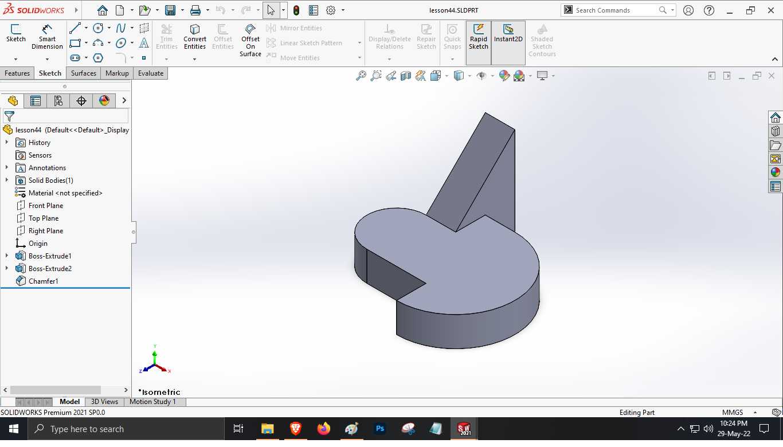
Task: Open the ConfigurationManager tab icon
Action: tap(58, 101)
